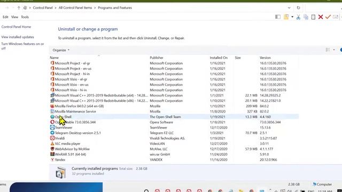The height and width of the screenshot is (192, 342).
Task: Click the icon right of the orange checkmark
Action: (336, 17)
